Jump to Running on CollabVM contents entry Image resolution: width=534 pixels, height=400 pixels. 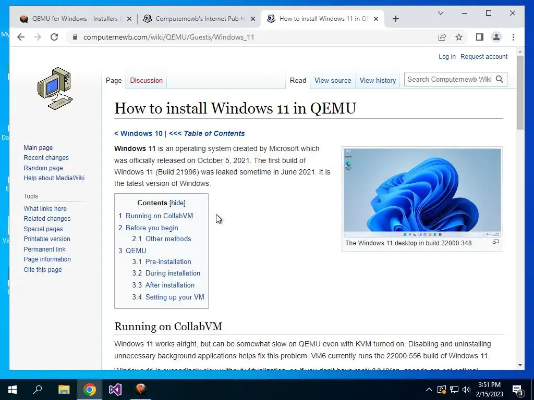(x=159, y=216)
